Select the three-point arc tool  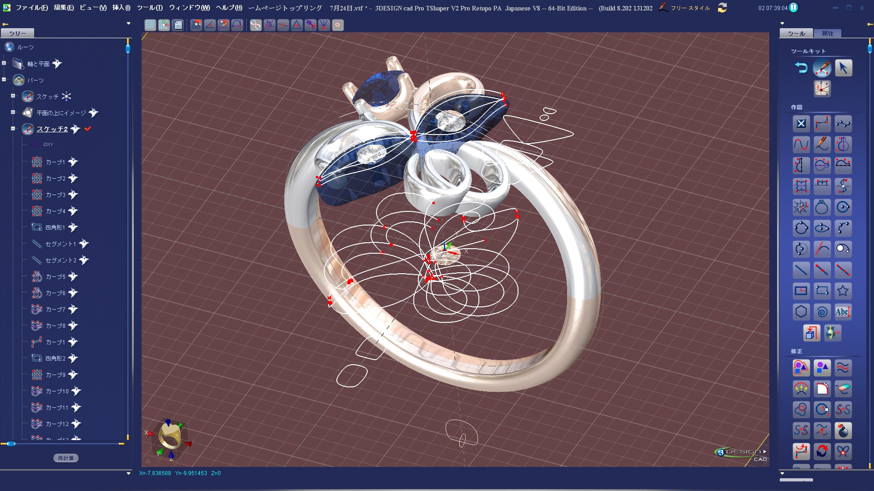[843, 228]
